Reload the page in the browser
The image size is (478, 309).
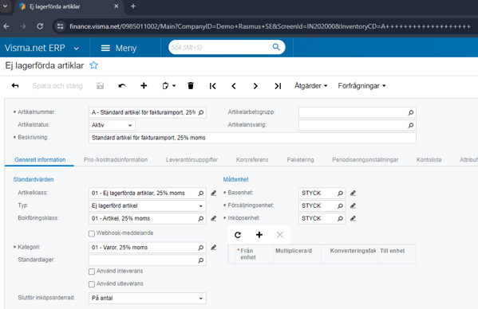click(40, 26)
